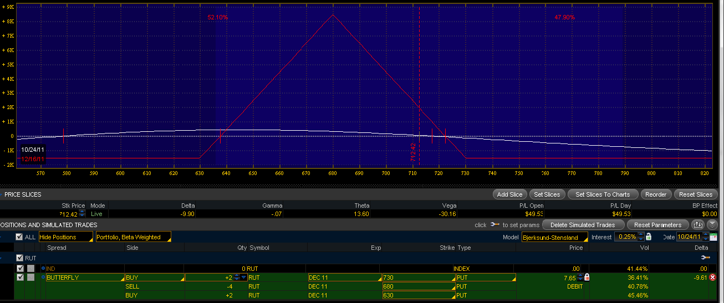Click the Set Slices button
Image resolution: width=724 pixels, height=303 pixels.
click(x=547, y=194)
